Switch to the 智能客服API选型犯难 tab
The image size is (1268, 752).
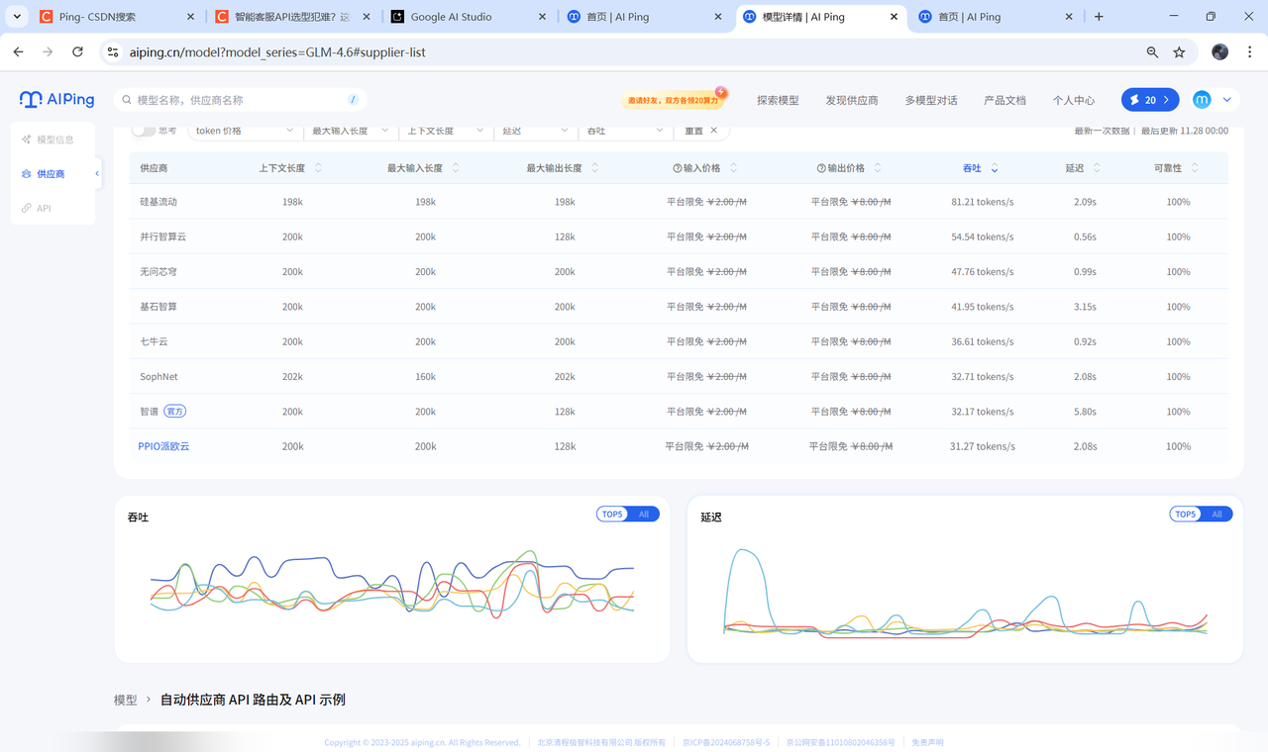click(x=292, y=17)
